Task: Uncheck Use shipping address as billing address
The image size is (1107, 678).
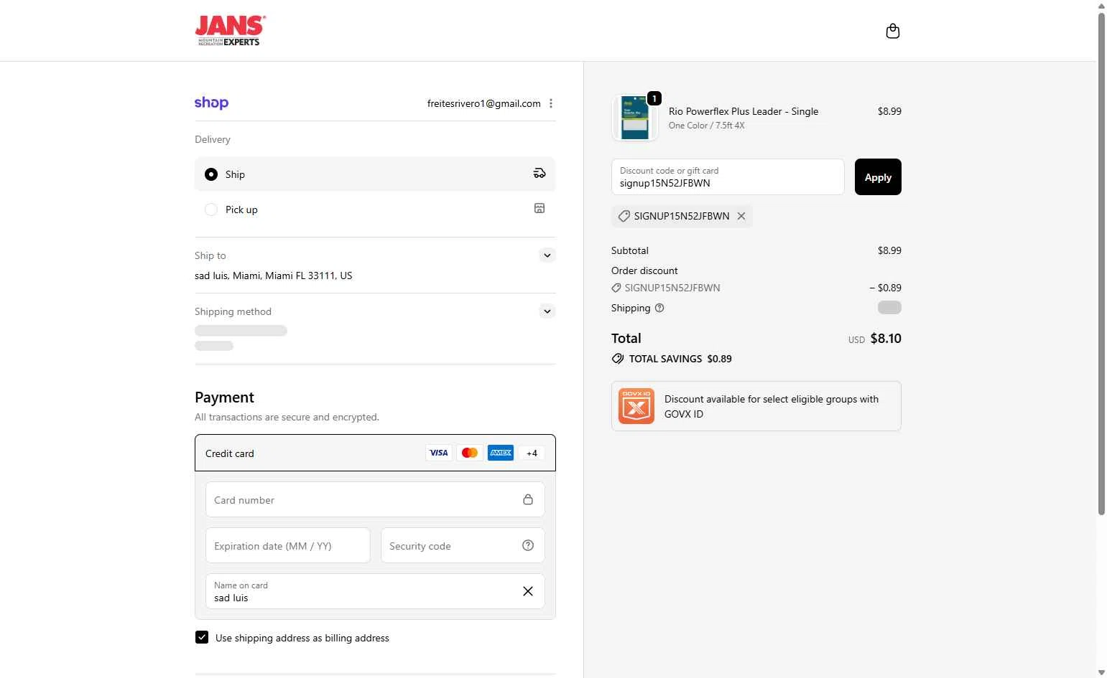Action: (202, 637)
